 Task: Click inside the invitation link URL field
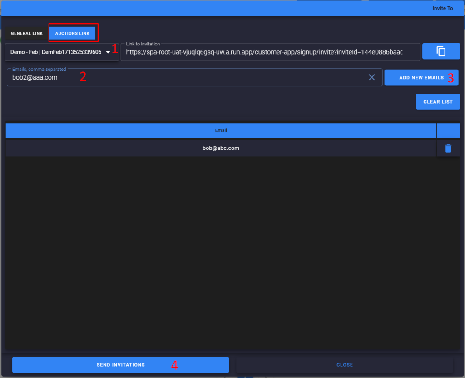coord(263,52)
